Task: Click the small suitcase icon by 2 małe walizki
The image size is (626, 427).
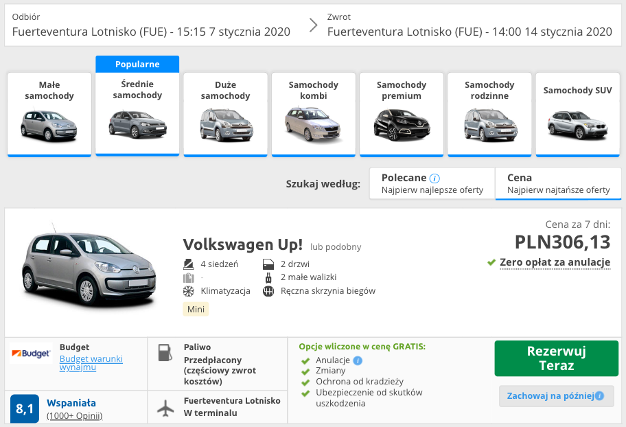Action: point(268,277)
